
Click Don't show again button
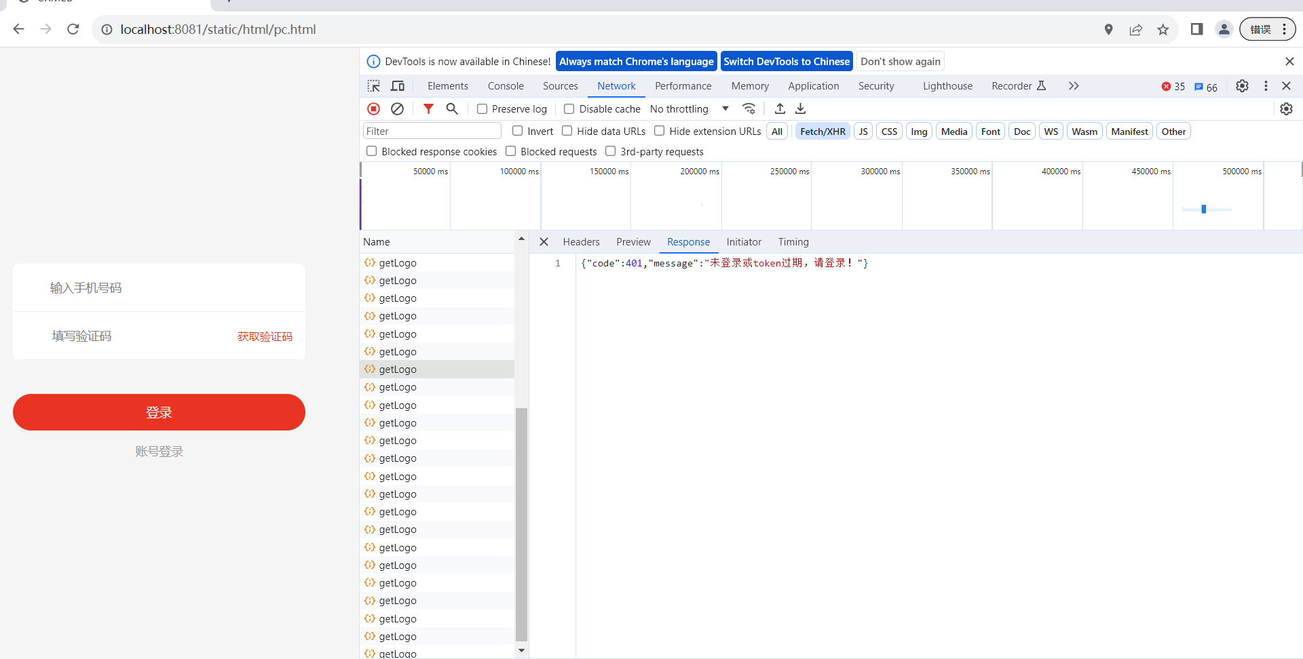[901, 62]
